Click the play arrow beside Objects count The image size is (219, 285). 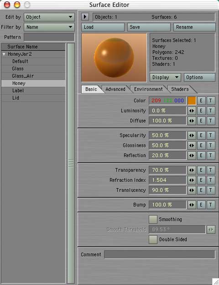(x=85, y=17)
